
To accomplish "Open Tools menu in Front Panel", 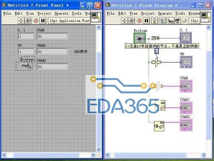I will [x=77, y=13].
